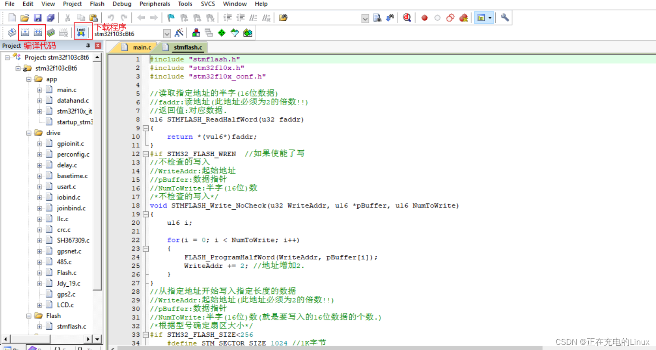Collapse the Flash folder in project tree
The width and height of the screenshot is (656, 350).
(x=28, y=316)
